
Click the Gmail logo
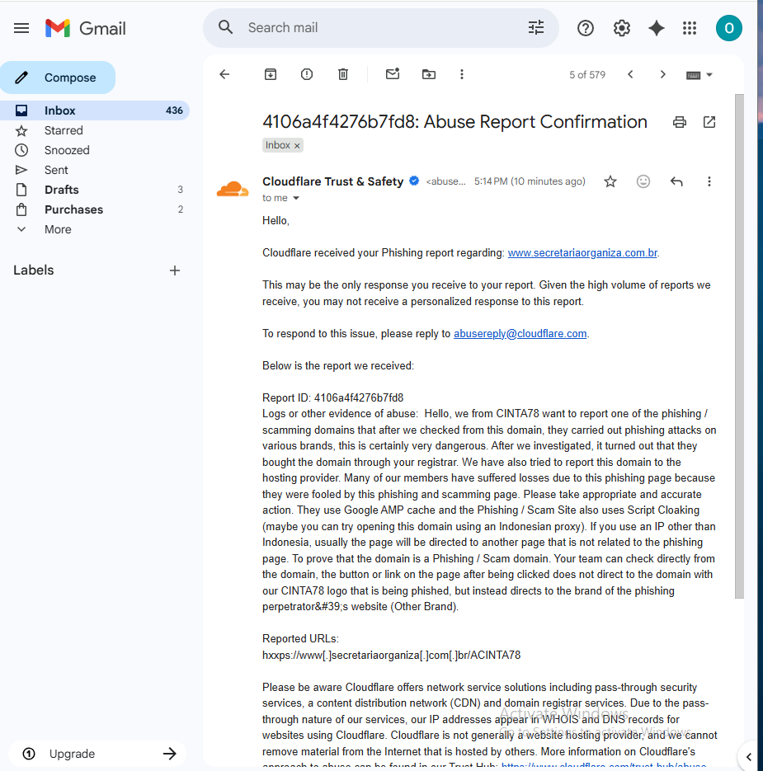point(86,28)
